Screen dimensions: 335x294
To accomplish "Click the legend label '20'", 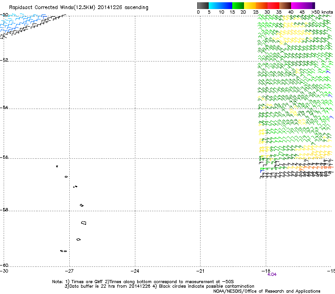I will pyautogui.click(x=243, y=12).
